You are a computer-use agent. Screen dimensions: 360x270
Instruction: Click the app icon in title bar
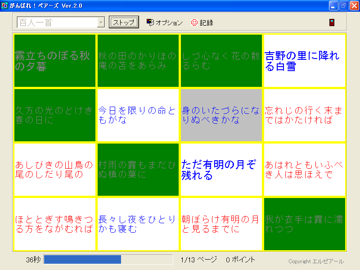[x=5, y=5]
